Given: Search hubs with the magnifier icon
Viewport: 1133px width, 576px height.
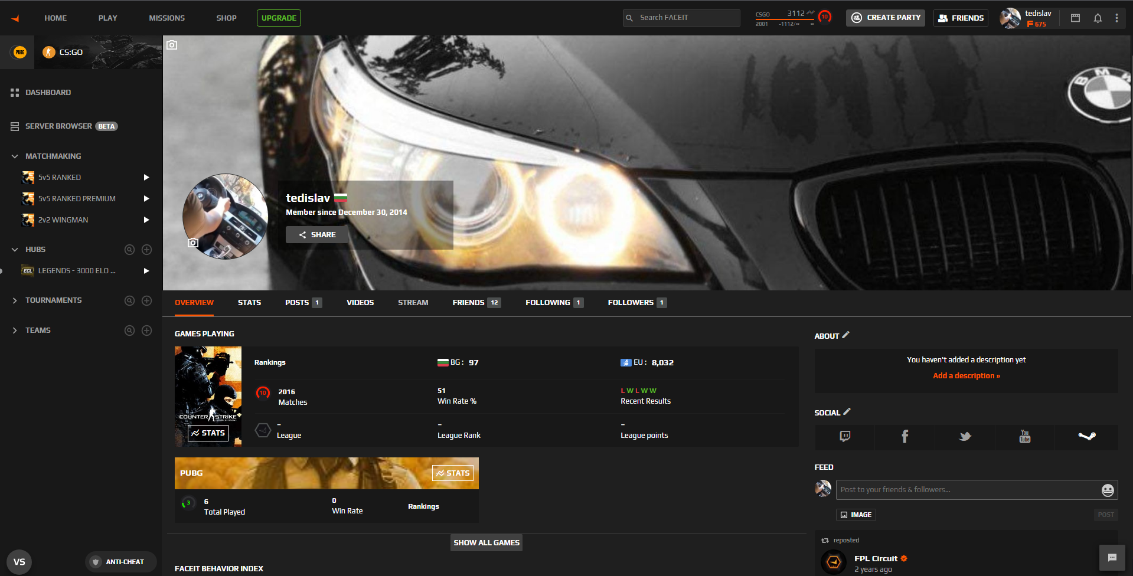Looking at the screenshot, I should [x=129, y=250].
